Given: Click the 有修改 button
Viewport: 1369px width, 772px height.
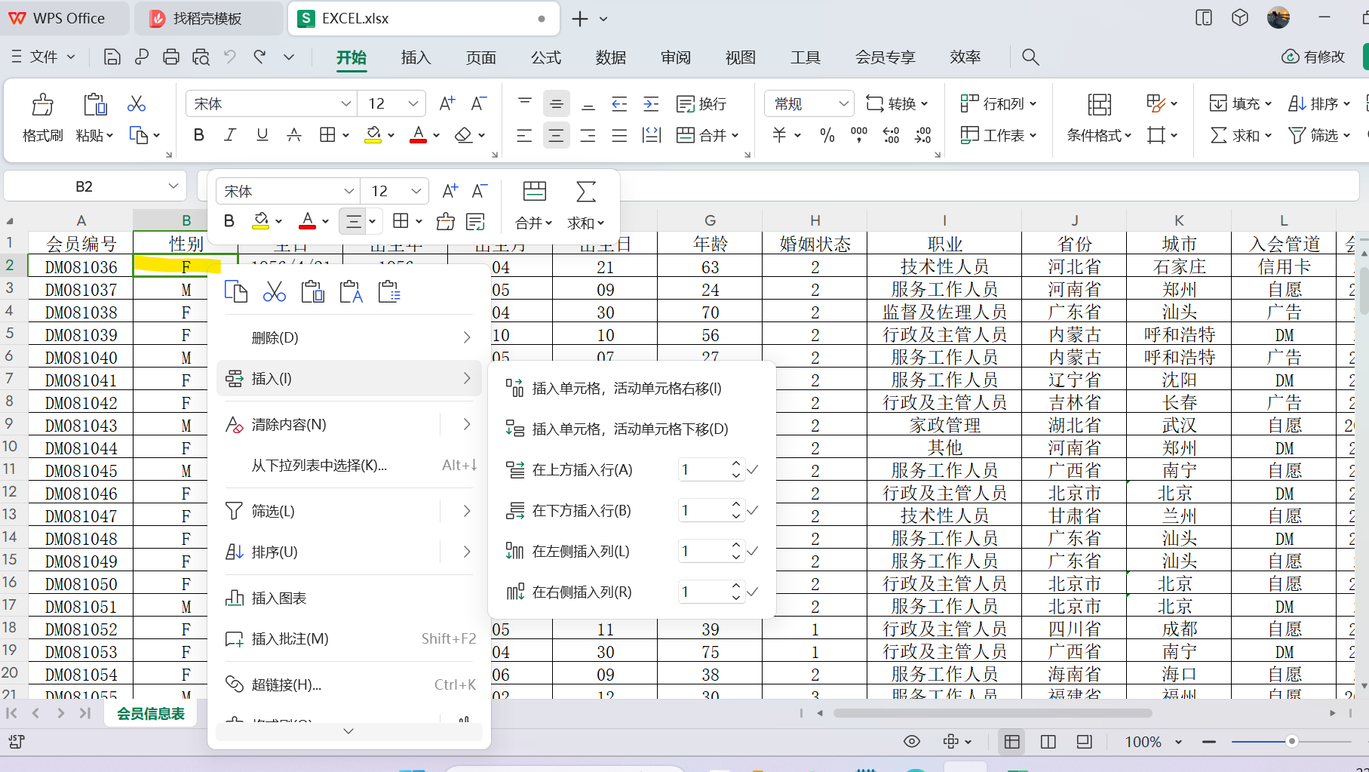Looking at the screenshot, I should point(1313,57).
